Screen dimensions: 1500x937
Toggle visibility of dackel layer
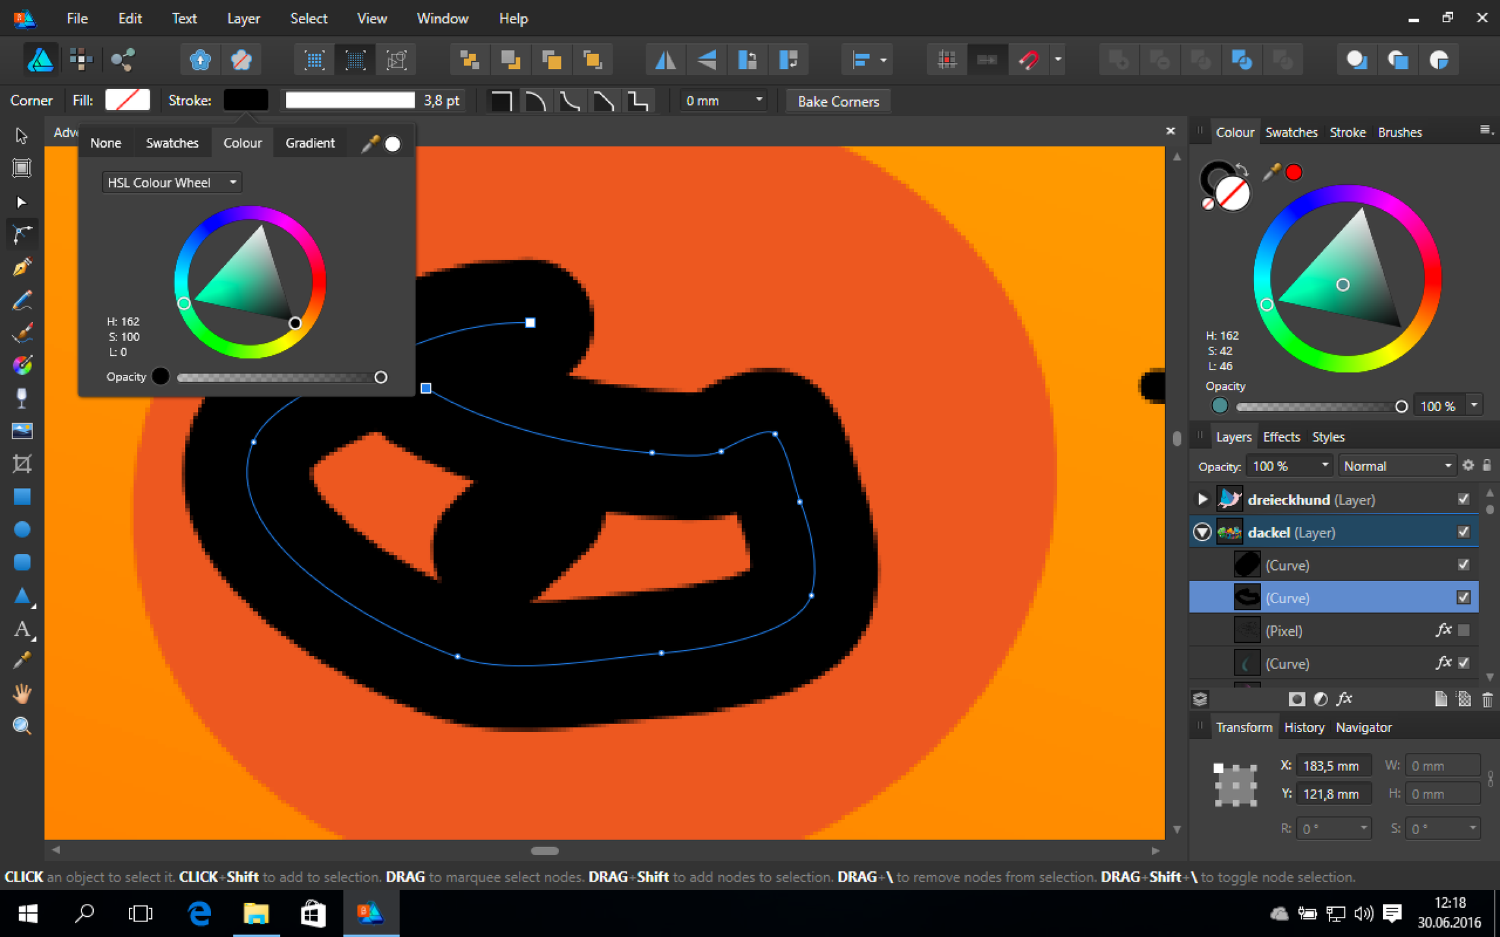(x=1464, y=532)
